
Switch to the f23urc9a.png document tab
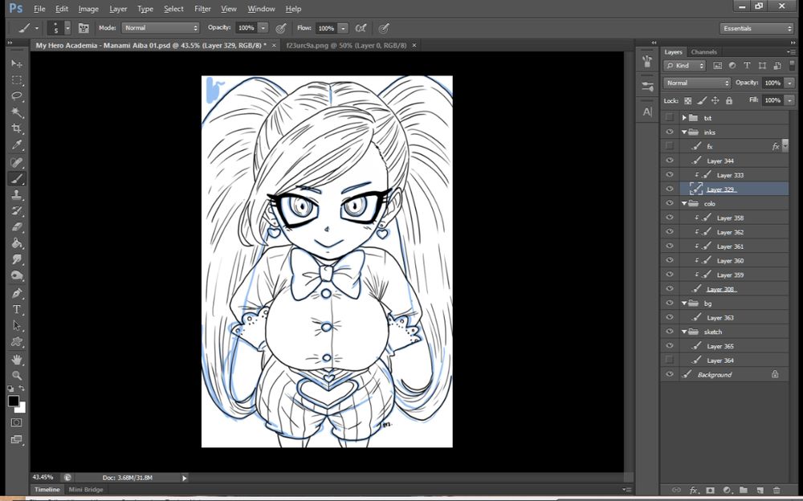[347, 46]
